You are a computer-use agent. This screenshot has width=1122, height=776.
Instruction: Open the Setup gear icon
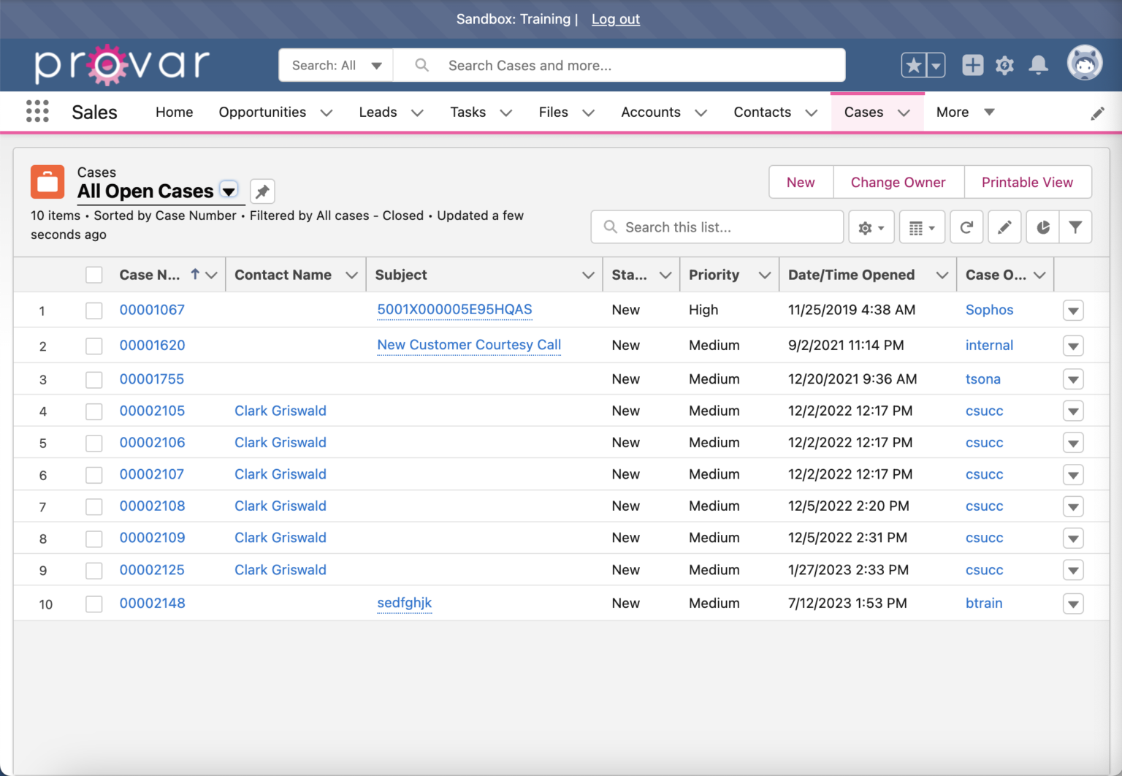(x=1004, y=65)
